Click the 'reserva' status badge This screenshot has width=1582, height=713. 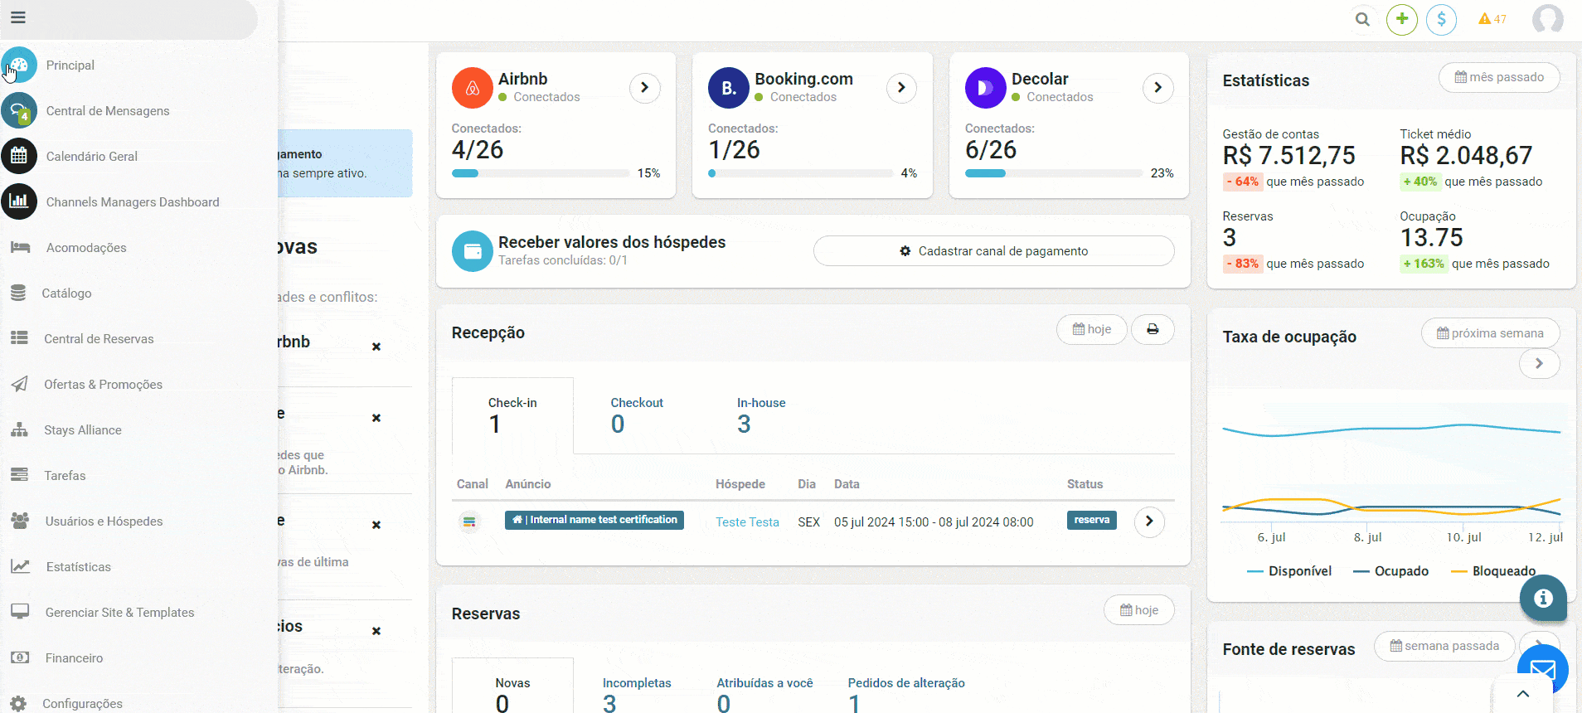[x=1091, y=520]
